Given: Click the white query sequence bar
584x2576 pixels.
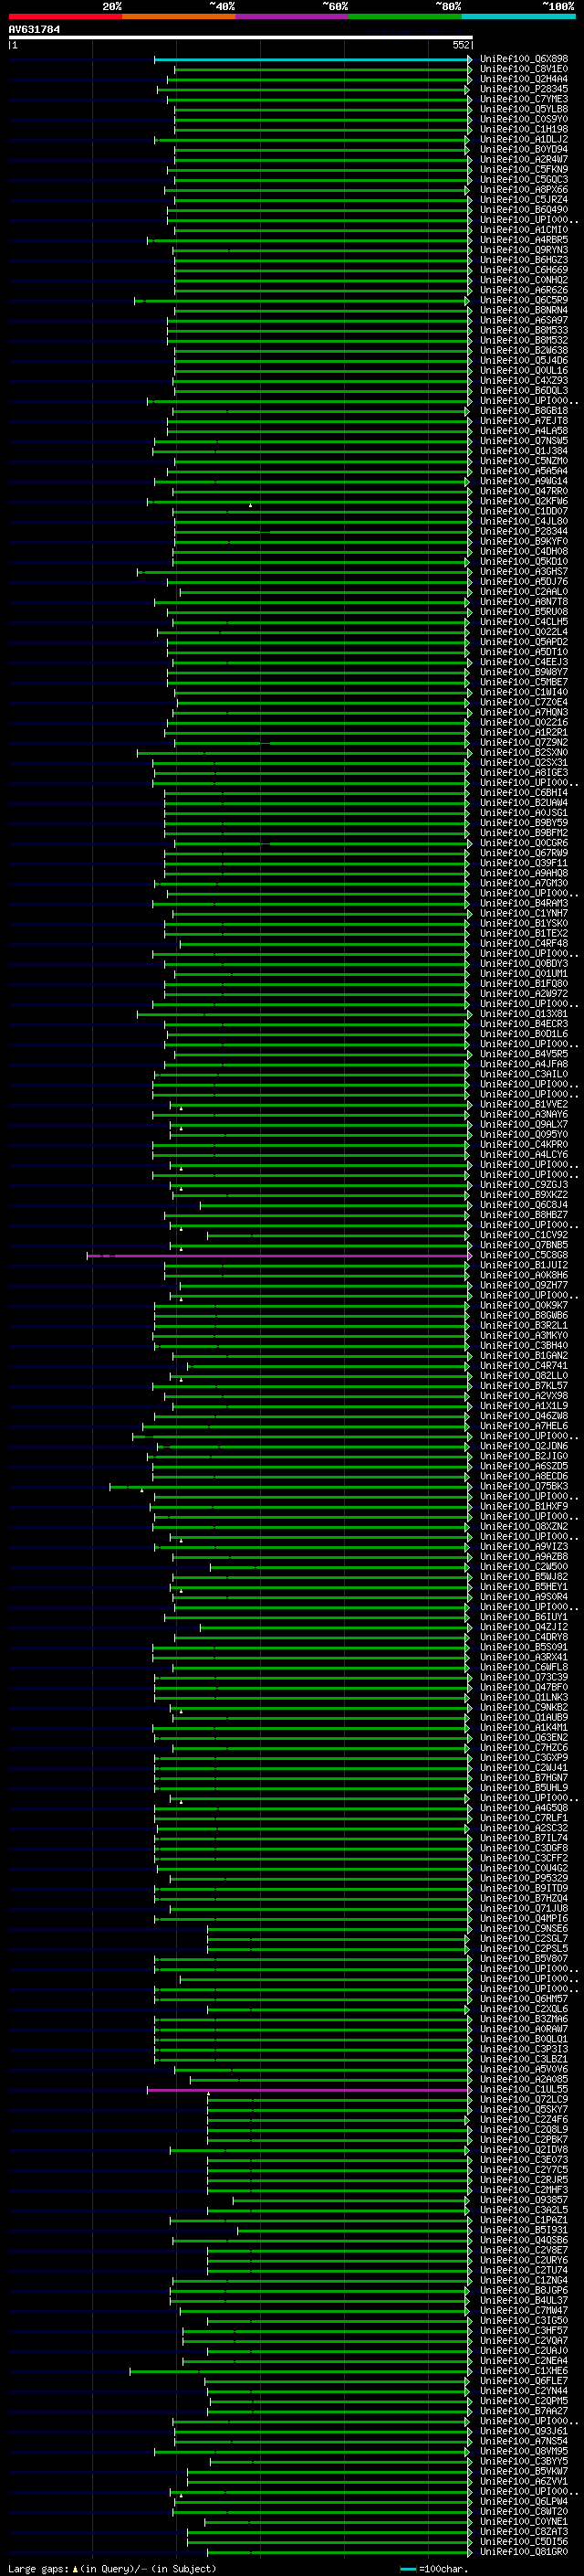Looking at the screenshot, I should click(x=241, y=38).
